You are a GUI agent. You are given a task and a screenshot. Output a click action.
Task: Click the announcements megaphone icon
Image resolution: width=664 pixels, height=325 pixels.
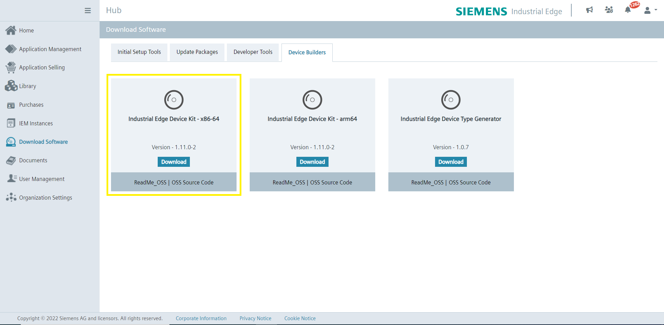tap(589, 10)
